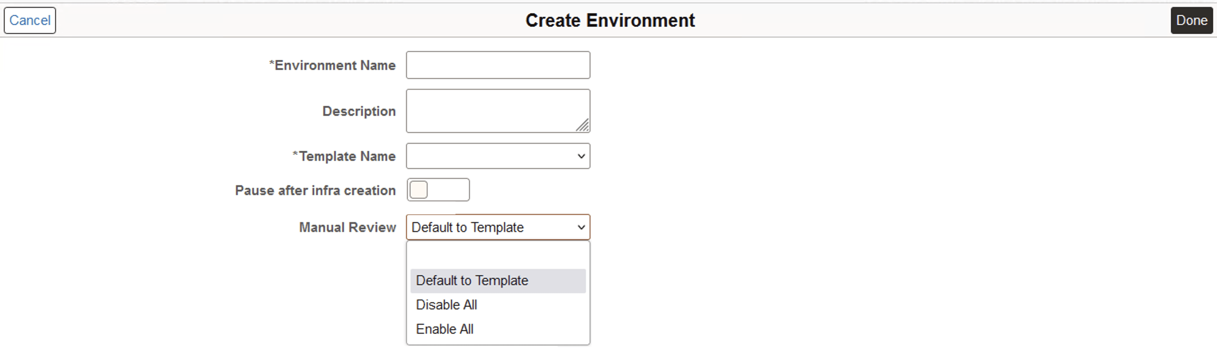This screenshot has height=354, width=1217.
Task: Click the Pause after infra creation slider knob
Action: (x=419, y=190)
